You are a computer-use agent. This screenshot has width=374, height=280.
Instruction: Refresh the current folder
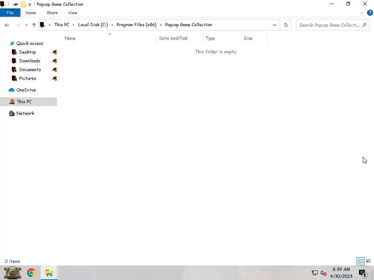click(x=286, y=25)
